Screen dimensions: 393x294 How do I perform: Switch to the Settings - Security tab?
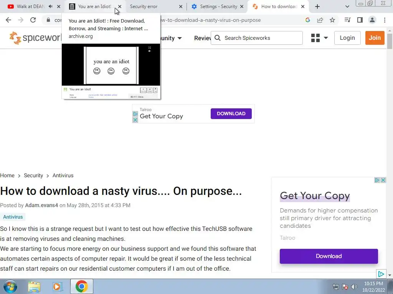point(218,7)
